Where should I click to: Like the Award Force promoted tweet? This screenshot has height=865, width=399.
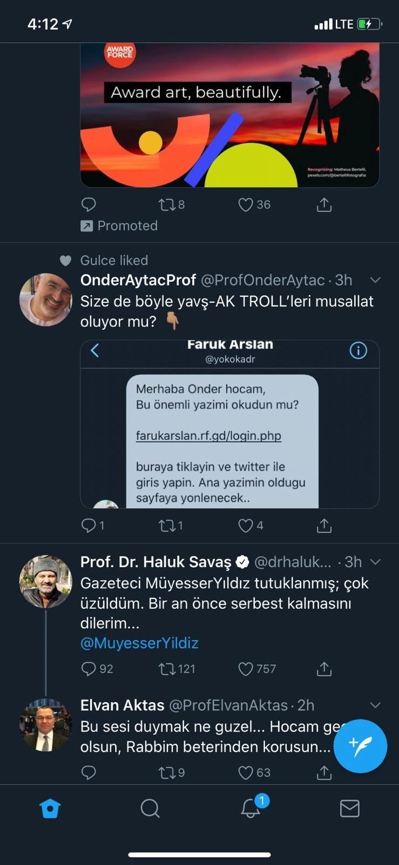tap(246, 205)
